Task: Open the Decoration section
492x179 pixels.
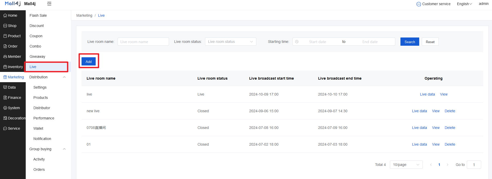Action: coord(13,118)
